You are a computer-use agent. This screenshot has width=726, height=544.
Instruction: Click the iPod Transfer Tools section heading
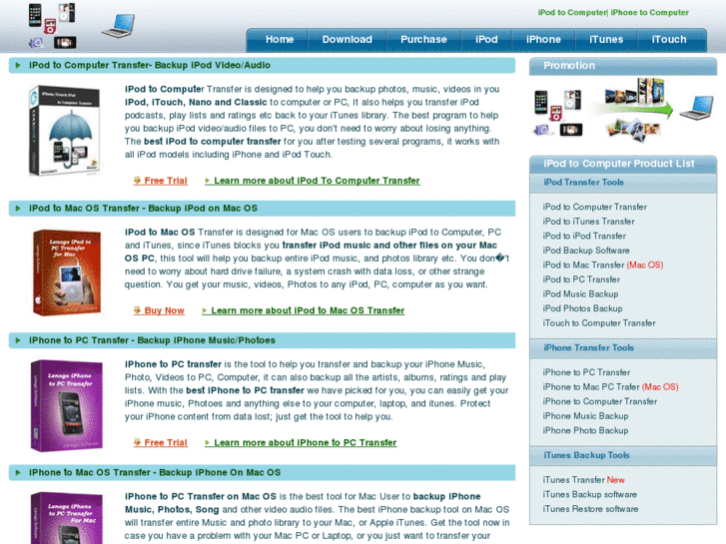tap(583, 183)
